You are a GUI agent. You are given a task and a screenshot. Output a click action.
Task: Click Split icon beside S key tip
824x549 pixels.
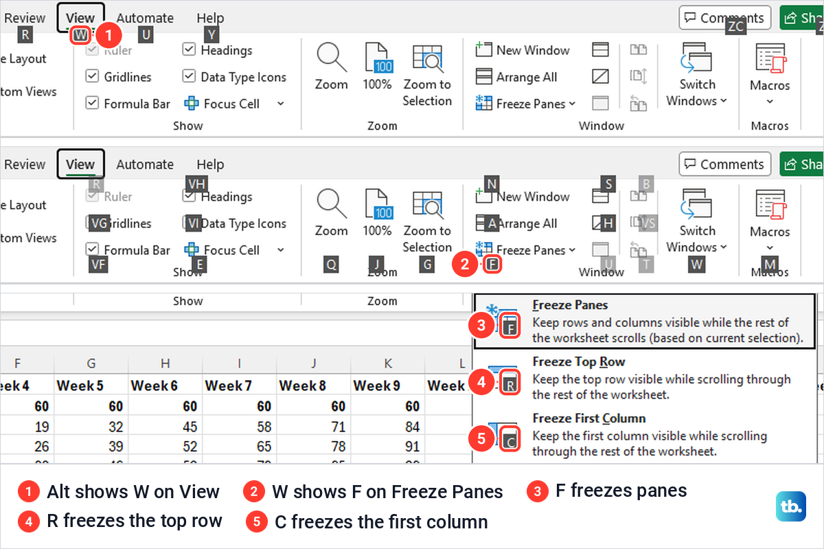click(599, 197)
